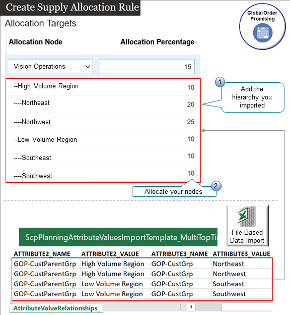
Task: Click the Southwest percentage value 10
Action: click(x=191, y=173)
